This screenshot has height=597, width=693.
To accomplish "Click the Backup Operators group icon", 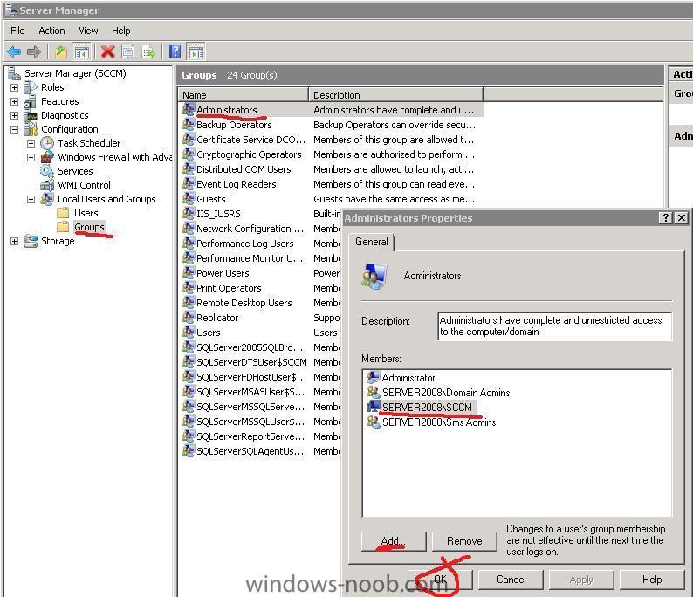I will coord(189,125).
